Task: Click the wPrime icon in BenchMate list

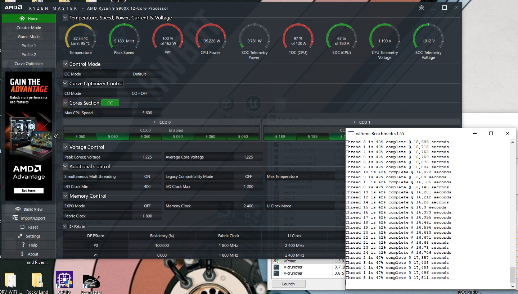Action: click(276, 261)
